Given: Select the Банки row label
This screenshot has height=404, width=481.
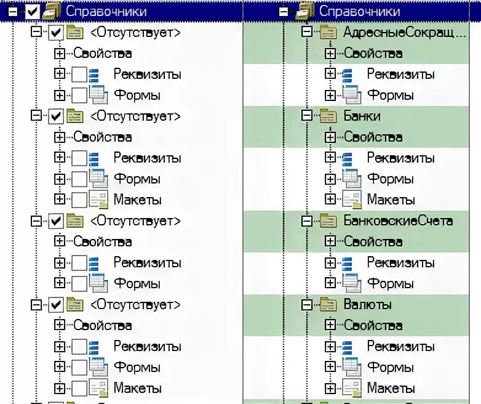Looking at the screenshot, I should 362,116.
